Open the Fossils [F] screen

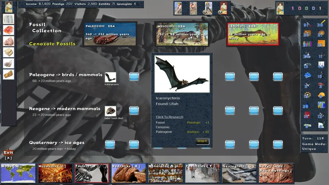tap(92, 173)
